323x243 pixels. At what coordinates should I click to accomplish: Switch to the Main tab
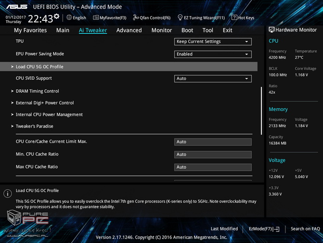(x=63, y=30)
